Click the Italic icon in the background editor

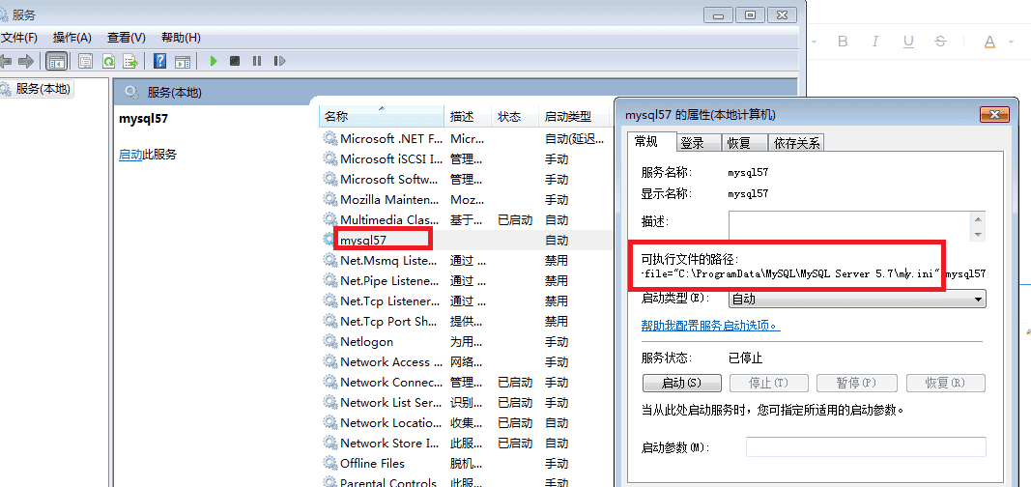pos(875,42)
